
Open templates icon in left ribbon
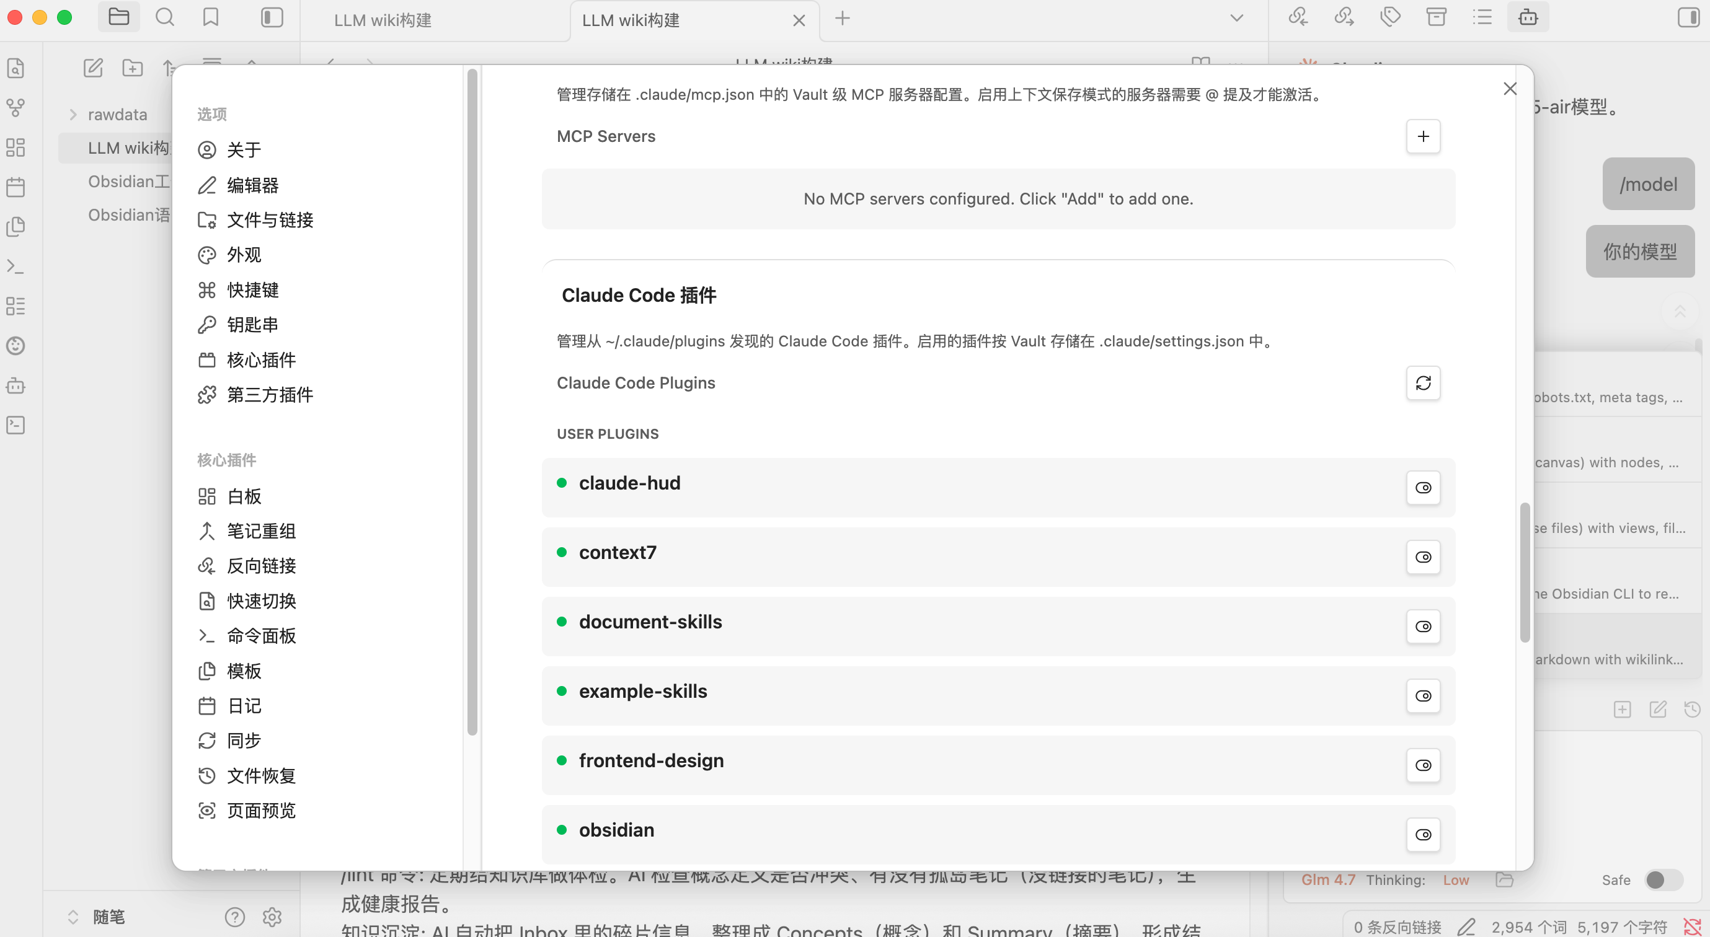[16, 227]
